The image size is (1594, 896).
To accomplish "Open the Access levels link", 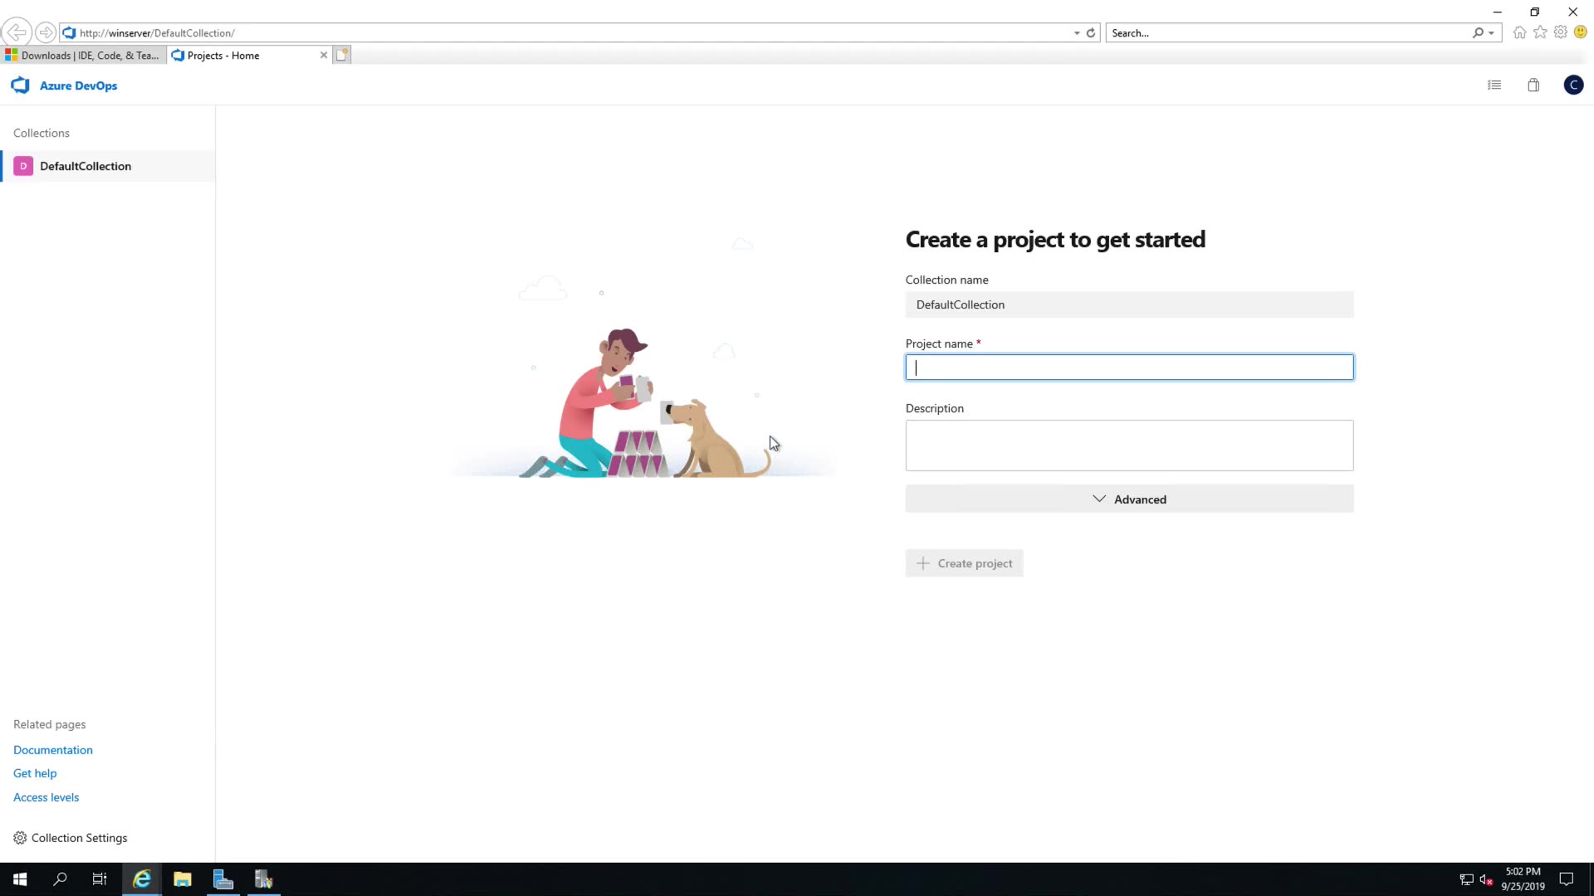I will coord(46,797).
